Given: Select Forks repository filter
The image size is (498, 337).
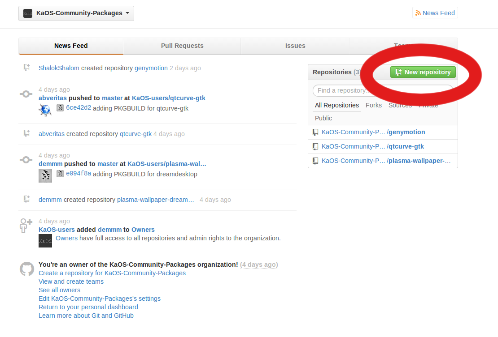Looking at the screenshot, I should click(373, 105).
